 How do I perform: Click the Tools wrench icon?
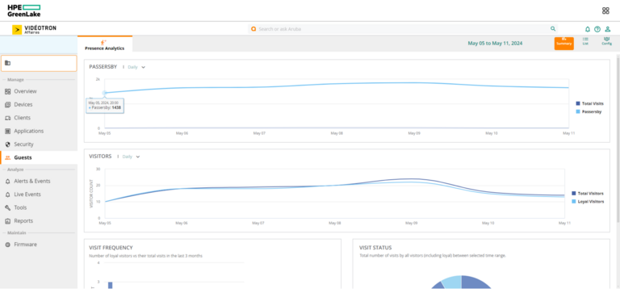click(x=7, y=207)
